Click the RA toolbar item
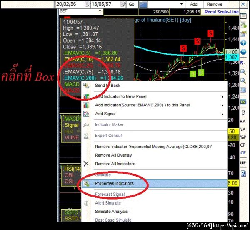The image size is (250, 230). 242,121
